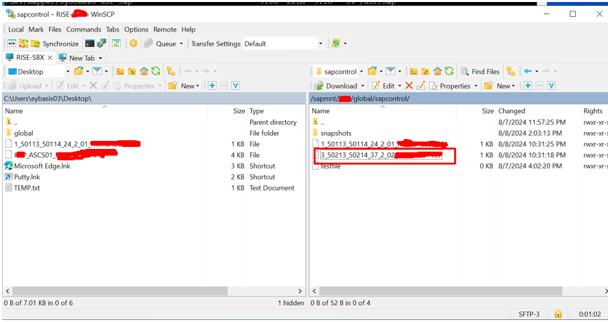Expand the remote Edit dropdown arrow
This screenshot has height=322, width=608.
[400, 86]
